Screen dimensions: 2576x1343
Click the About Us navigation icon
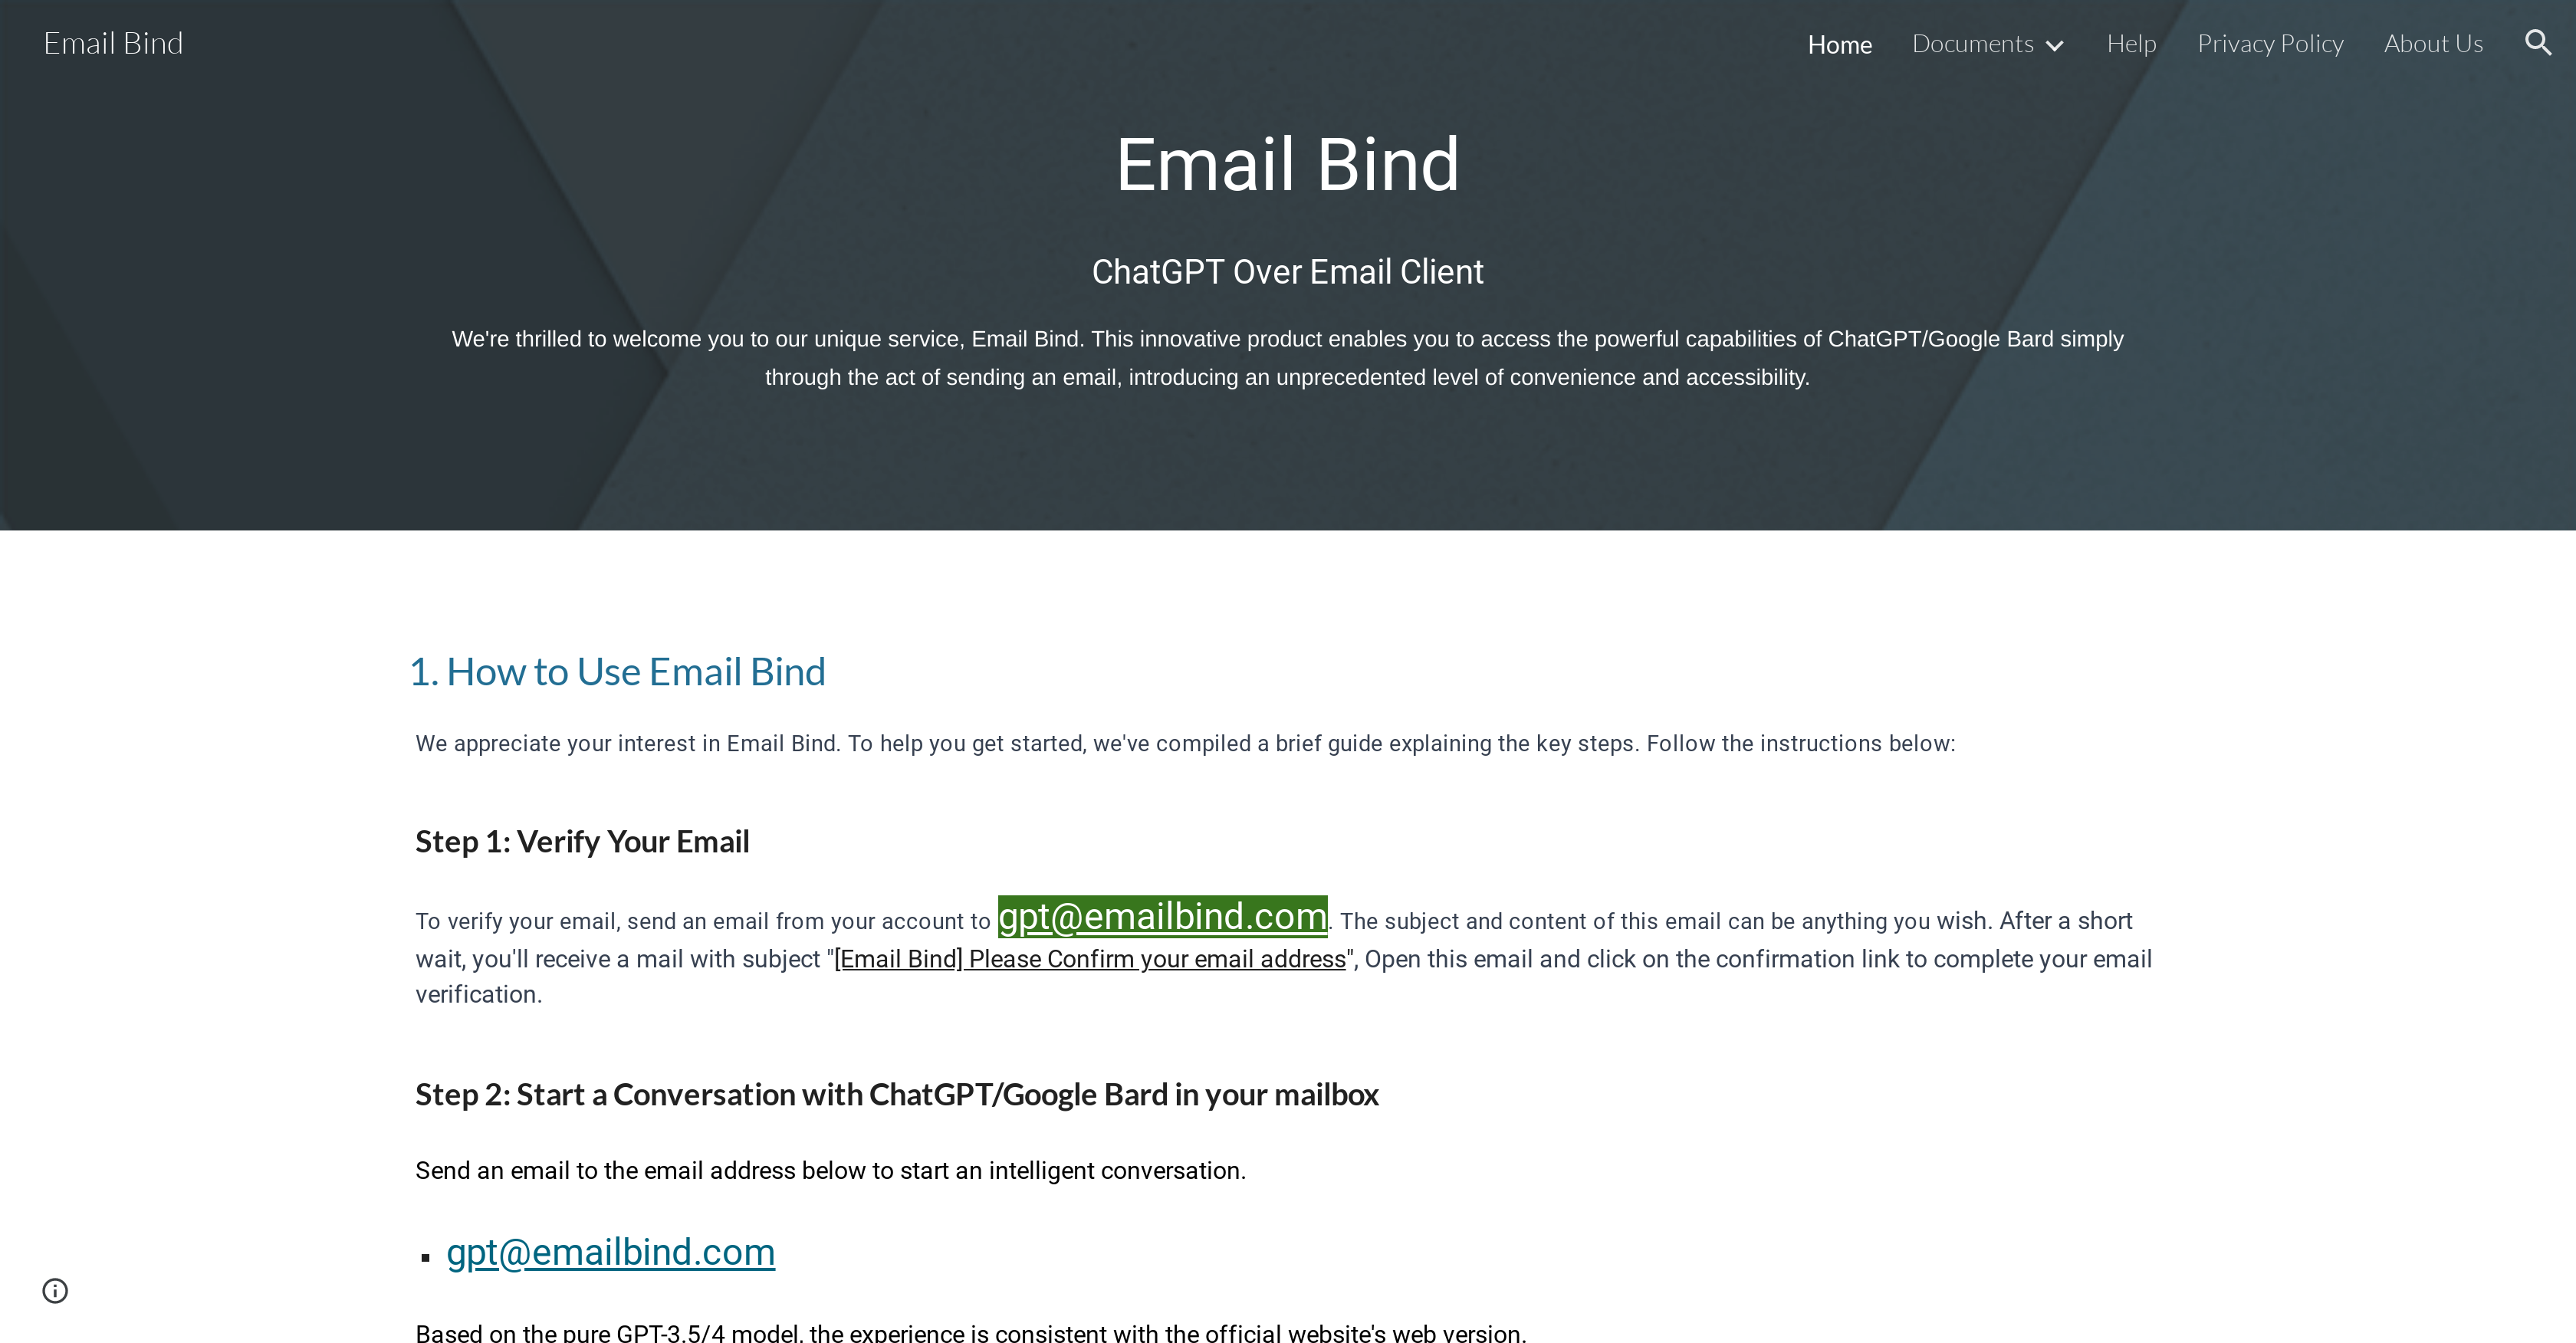point(2433,43)
